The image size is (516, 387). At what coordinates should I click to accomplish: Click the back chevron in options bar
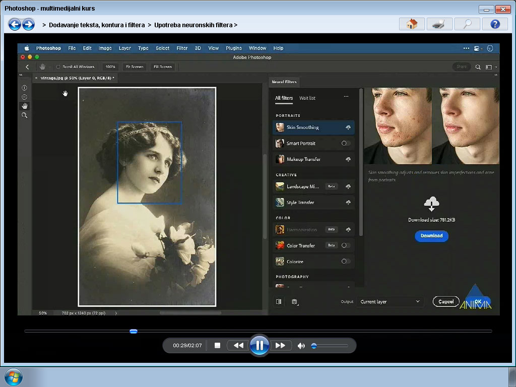[27, 67]
